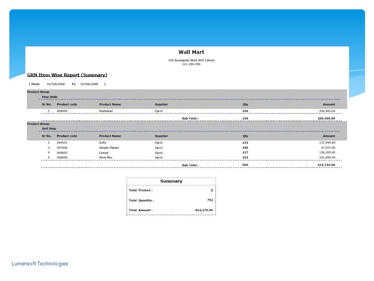Click amount '200,460.00' in Peshawari row
Viewport: 374px width, 281px height.
(x=327, y=111)
